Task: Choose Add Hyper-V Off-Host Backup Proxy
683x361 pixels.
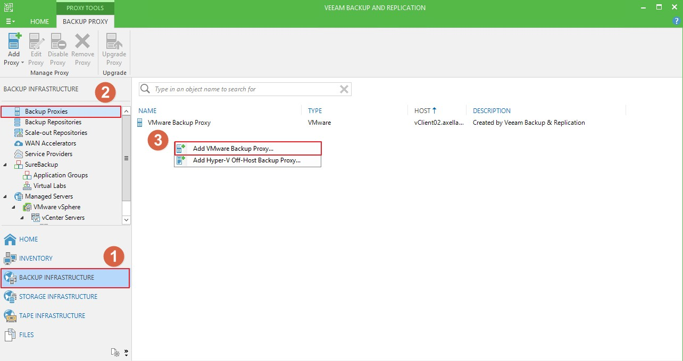Action: point(246,160)
